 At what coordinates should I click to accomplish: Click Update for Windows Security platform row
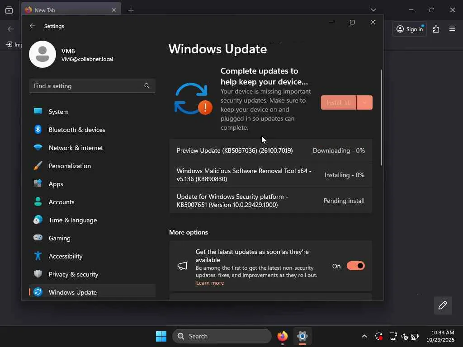point(270,201)
